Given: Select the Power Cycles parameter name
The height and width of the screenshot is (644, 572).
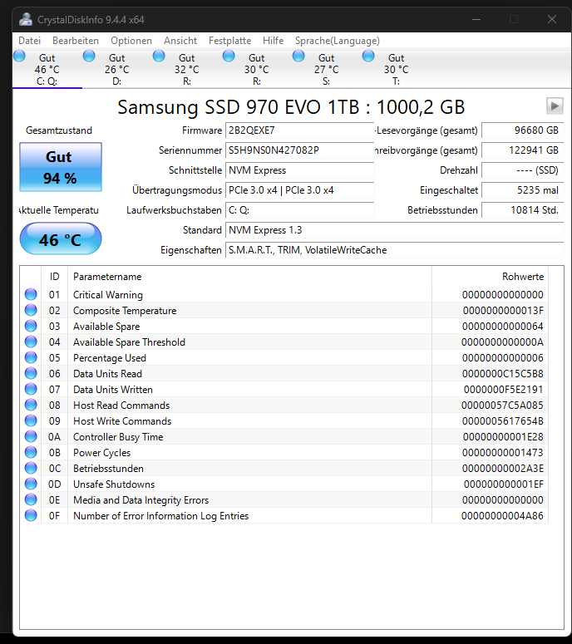Looking at the screenshot, I should 101,453.
